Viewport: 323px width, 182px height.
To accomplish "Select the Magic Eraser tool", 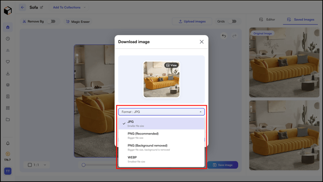I will click(x=78, y=22).
